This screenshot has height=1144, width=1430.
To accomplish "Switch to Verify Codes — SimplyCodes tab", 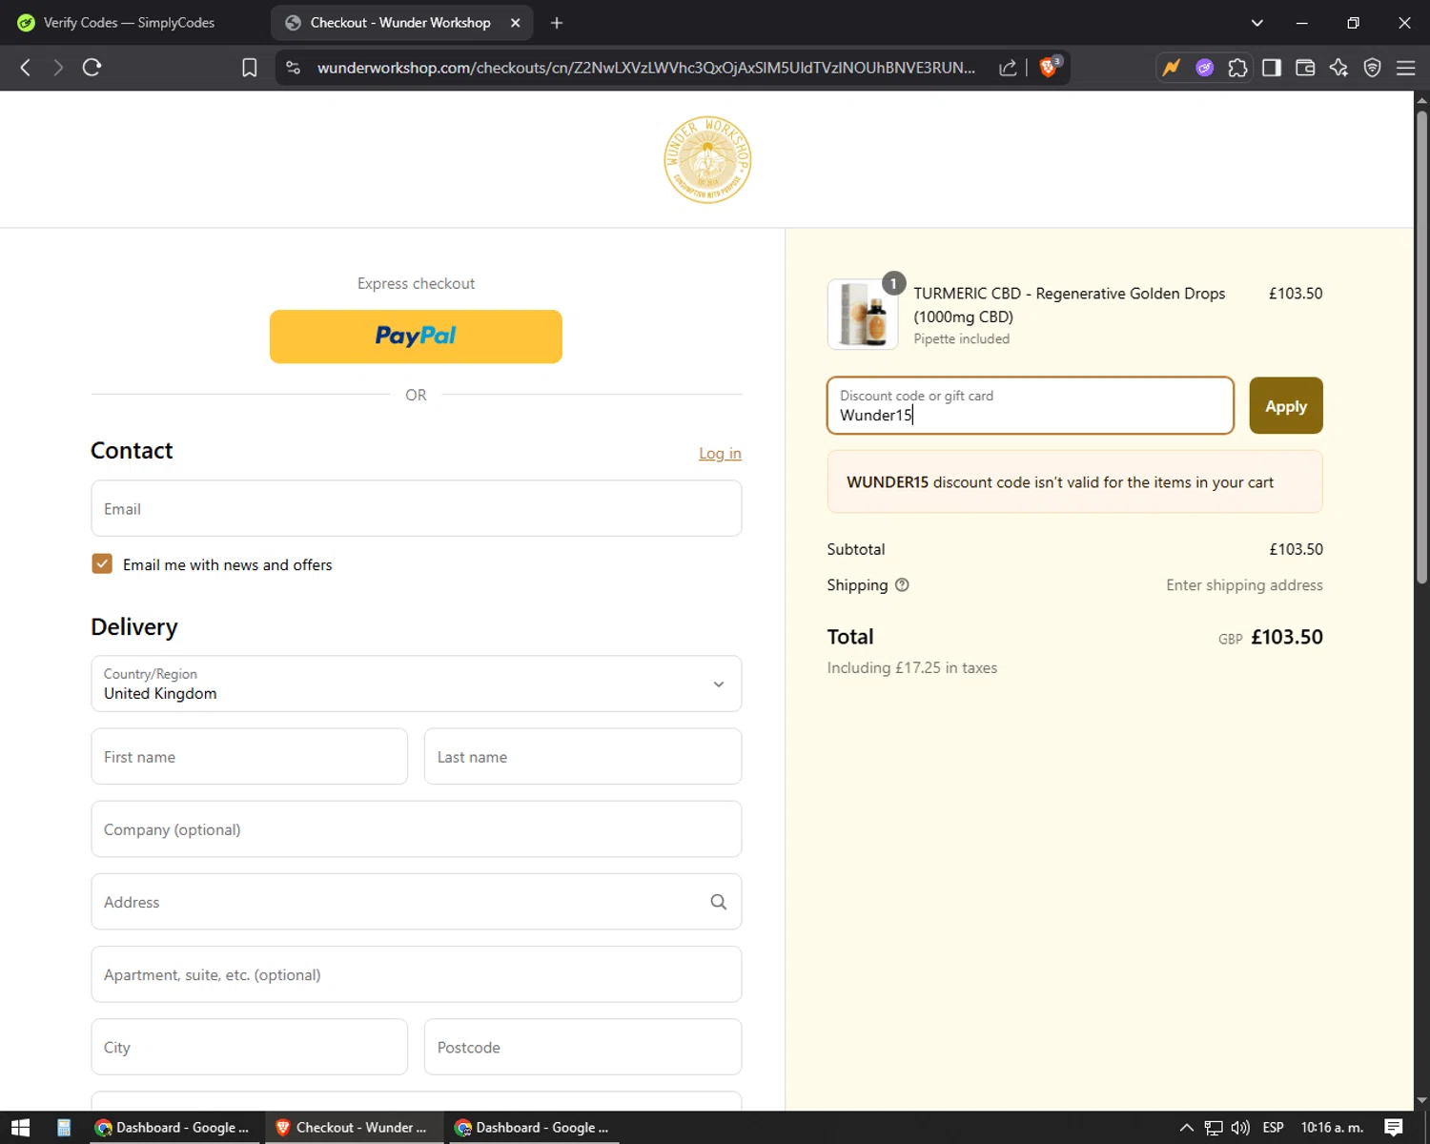I will 130,23.
